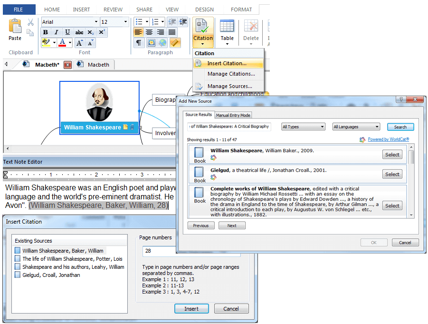Click the Book icon for Complete works result

199,192
